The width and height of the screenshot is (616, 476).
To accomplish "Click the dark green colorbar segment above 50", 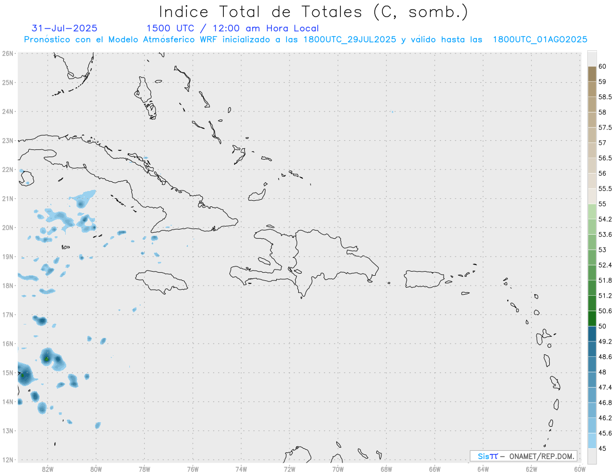I will tap(591, 318).
